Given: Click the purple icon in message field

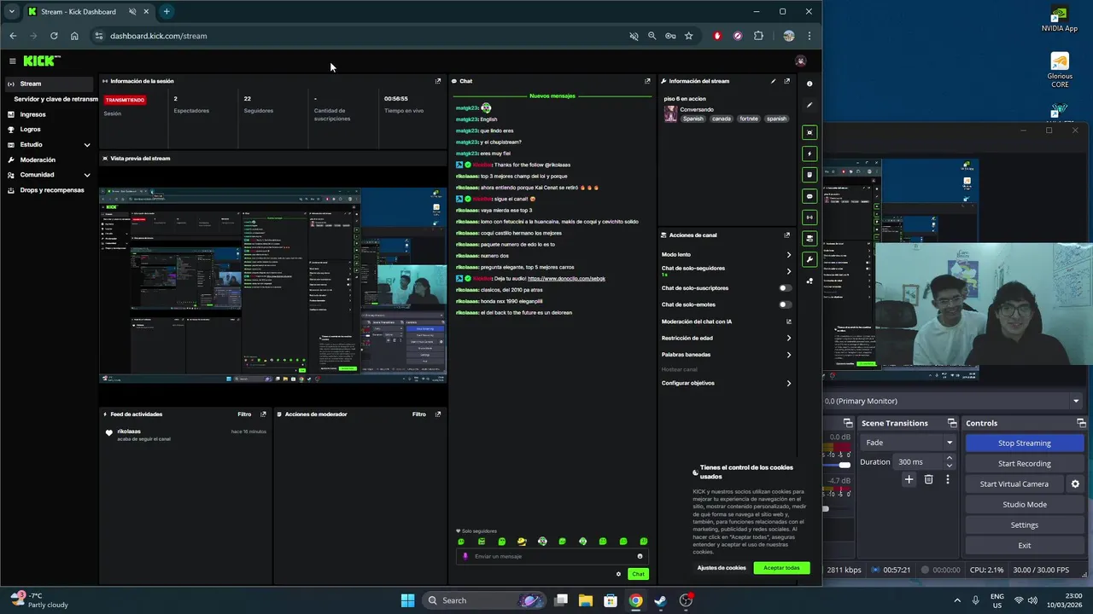Looking at the screenshot, I should coord(465,556).
